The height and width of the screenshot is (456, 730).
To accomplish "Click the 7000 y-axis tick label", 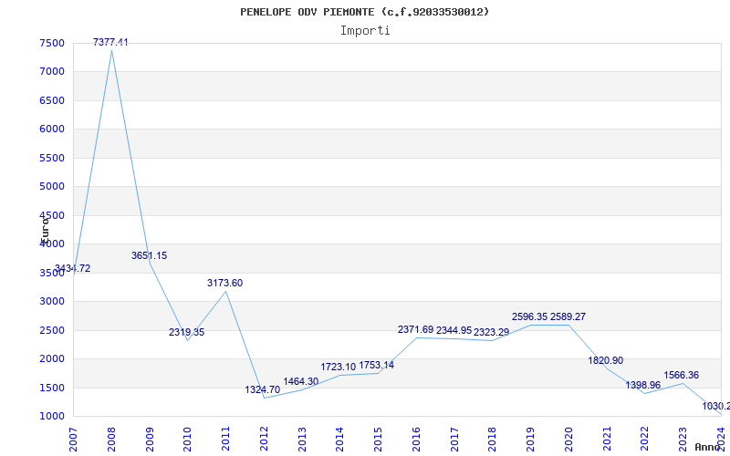I will (52, 72).
